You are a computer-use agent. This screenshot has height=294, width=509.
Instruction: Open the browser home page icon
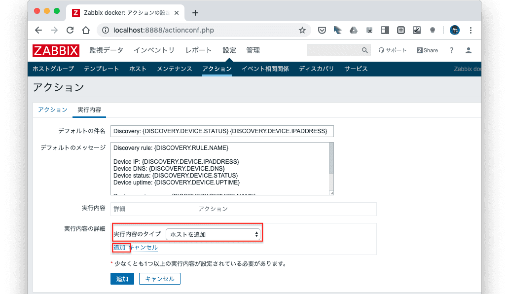(x=86, y=30)
